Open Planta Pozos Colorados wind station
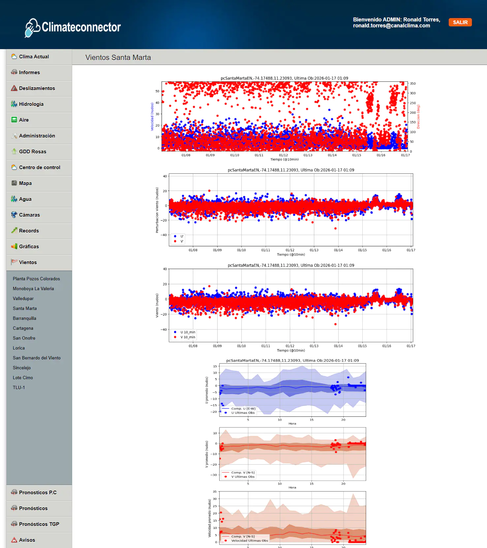This screenshot has width=487, height=548. 36,279
